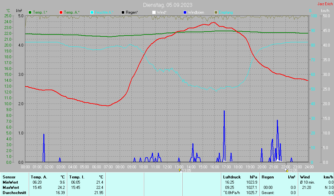The width and height of the screenshot is (334, 196).
Task: Select the 'Temp. A.*' legend label
Action: pos(71,13)
